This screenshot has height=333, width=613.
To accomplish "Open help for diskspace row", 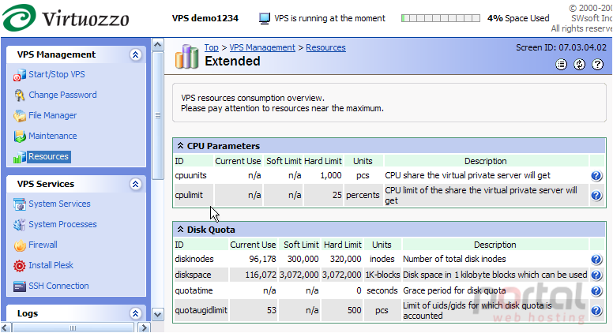I will pos(596,275).
